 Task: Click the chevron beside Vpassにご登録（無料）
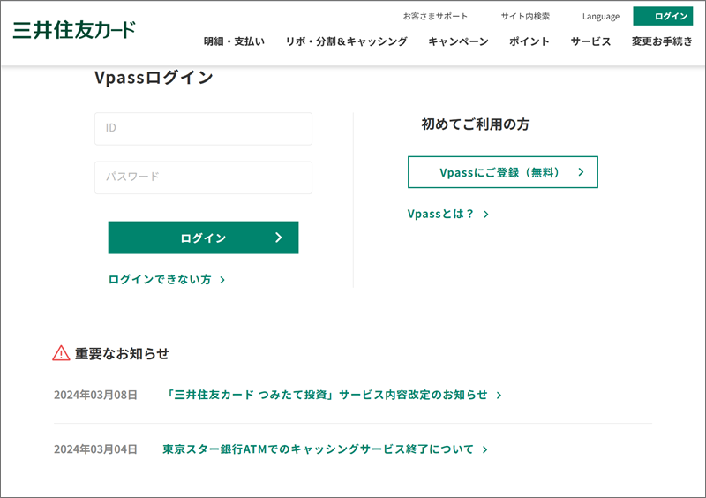[x=581, y=171]
